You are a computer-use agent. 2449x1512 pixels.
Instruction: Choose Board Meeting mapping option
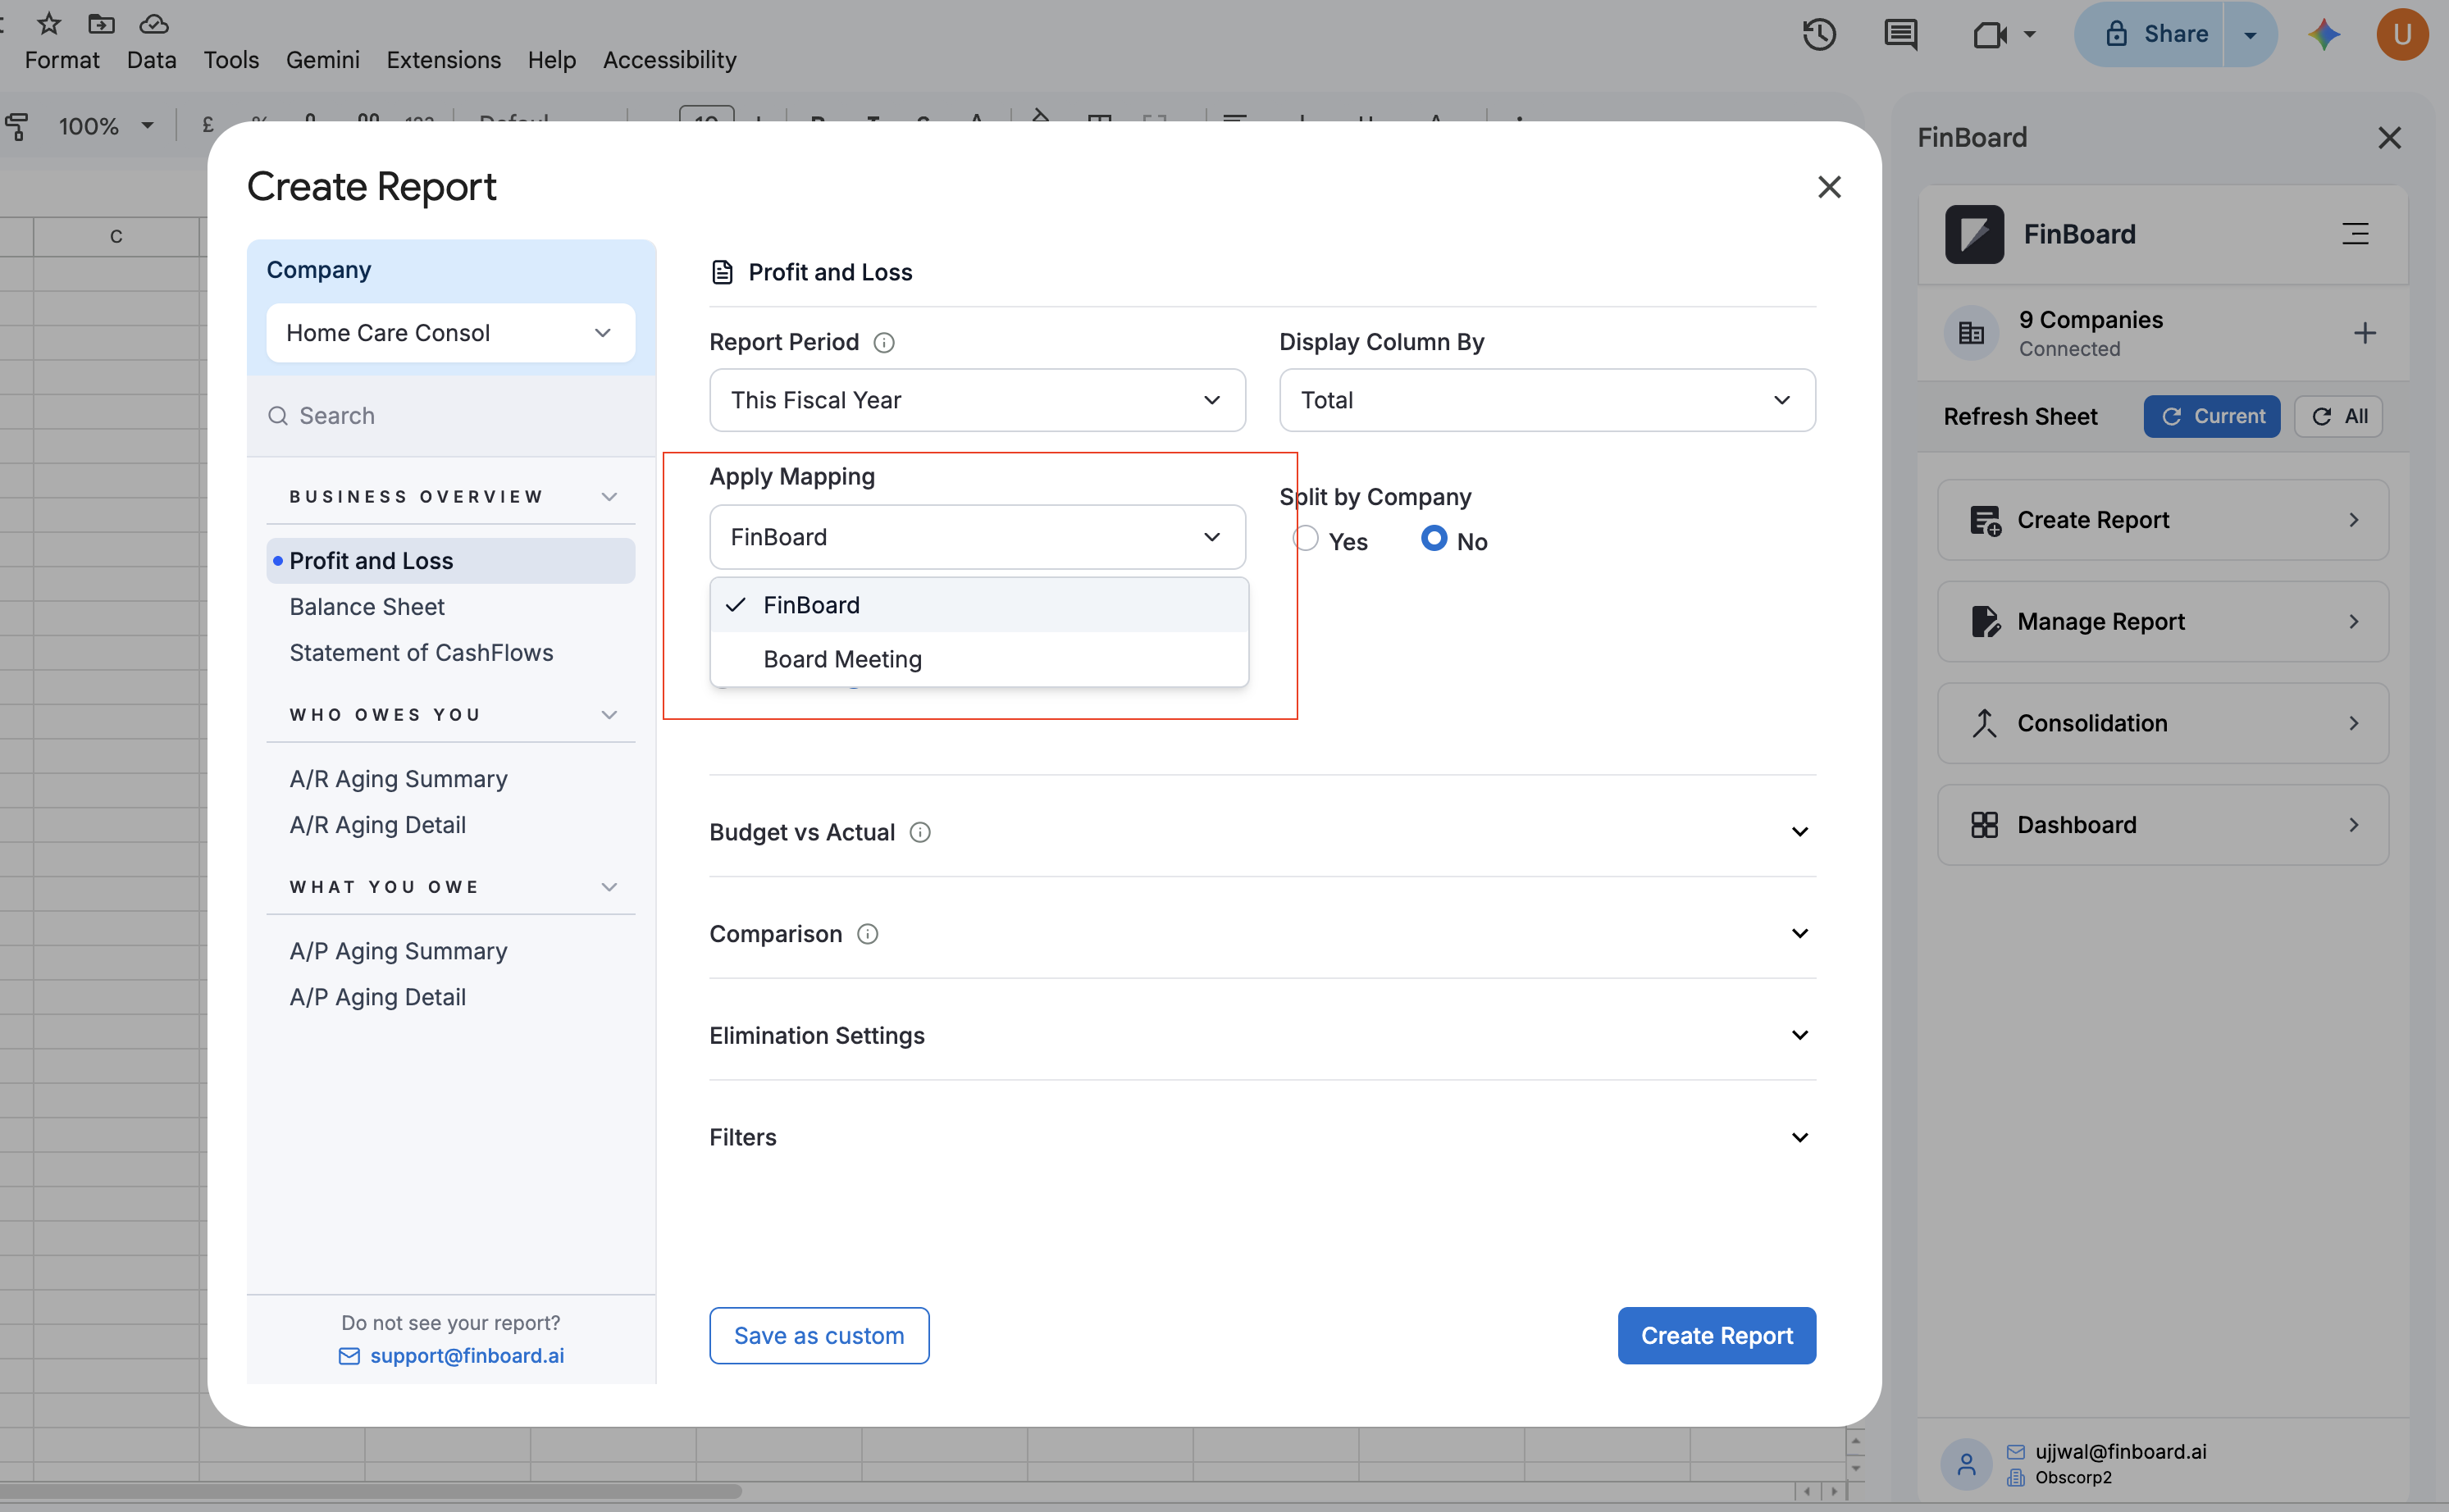tap(979, 659)
